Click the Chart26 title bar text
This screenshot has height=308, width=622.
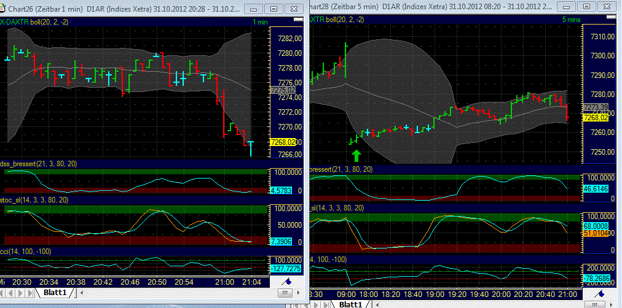[124, 9]
